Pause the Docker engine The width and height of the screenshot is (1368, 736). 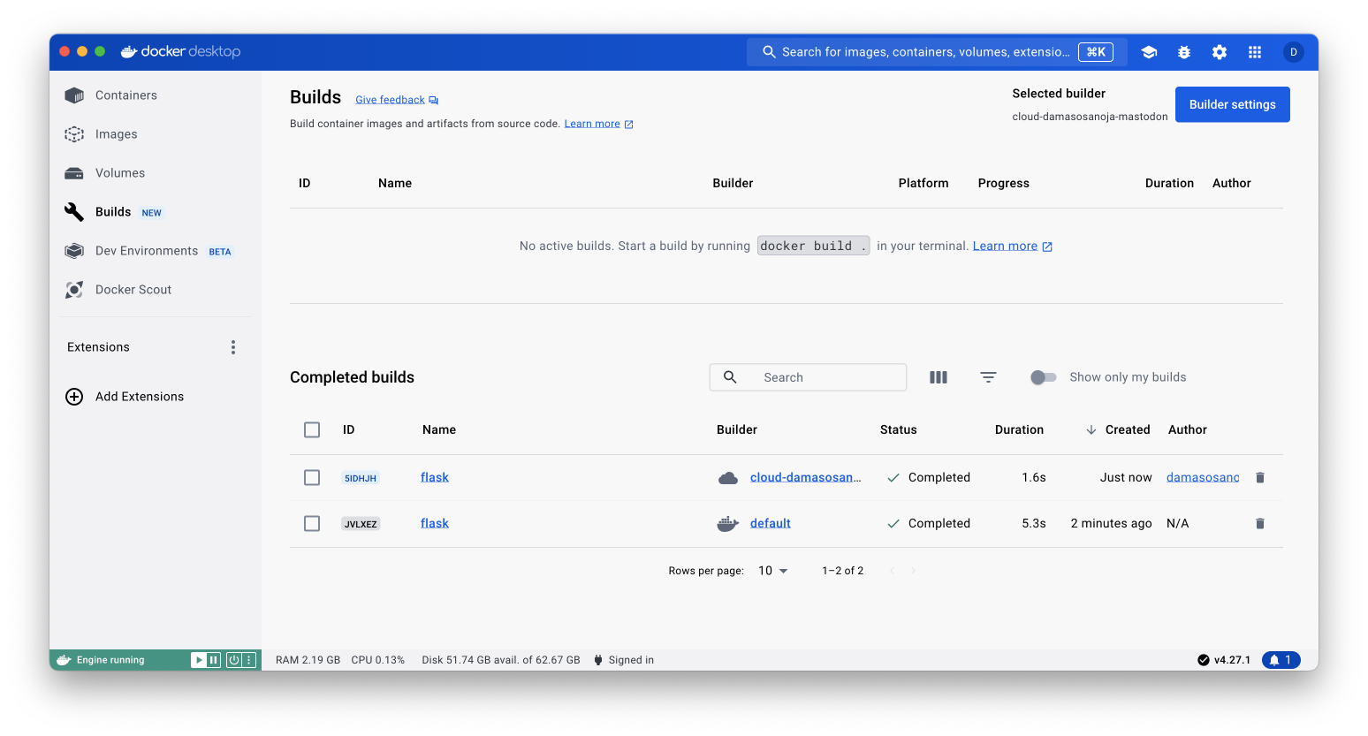(x=214, y=660)
